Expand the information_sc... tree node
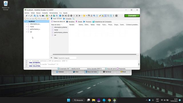Image resolution: width=183 pixels, height=103 pixels. [27, 24]
